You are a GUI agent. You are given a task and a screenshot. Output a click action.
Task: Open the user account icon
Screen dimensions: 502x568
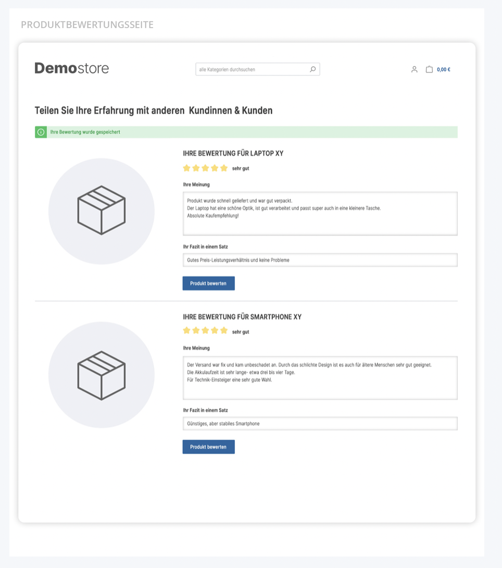point(415,69)
